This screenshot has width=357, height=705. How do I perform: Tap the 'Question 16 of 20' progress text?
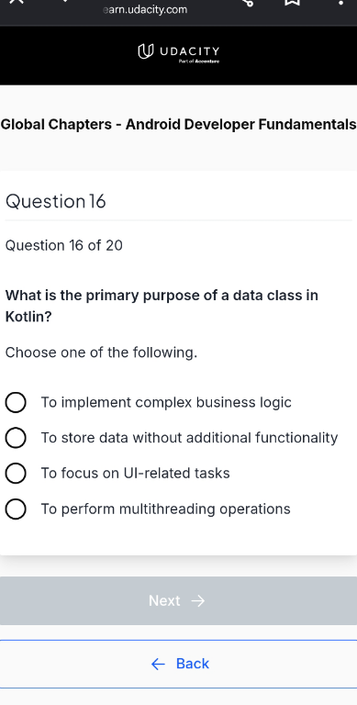click(x=64, y=245)
